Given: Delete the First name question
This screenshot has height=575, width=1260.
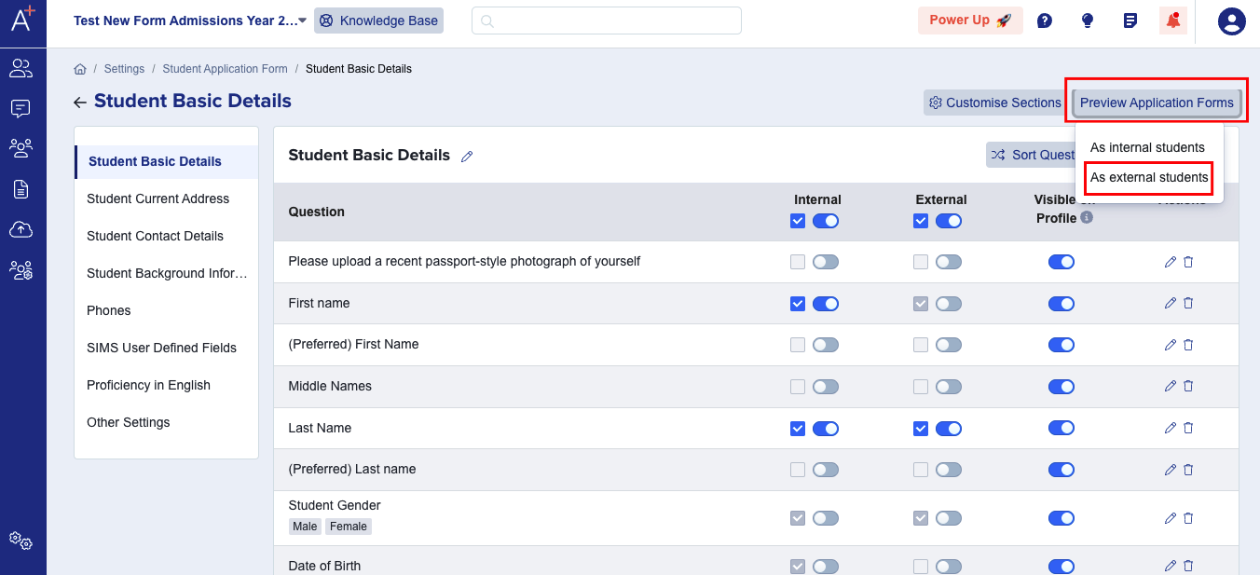Looking at the screenshot, I should coord(1188,303).
